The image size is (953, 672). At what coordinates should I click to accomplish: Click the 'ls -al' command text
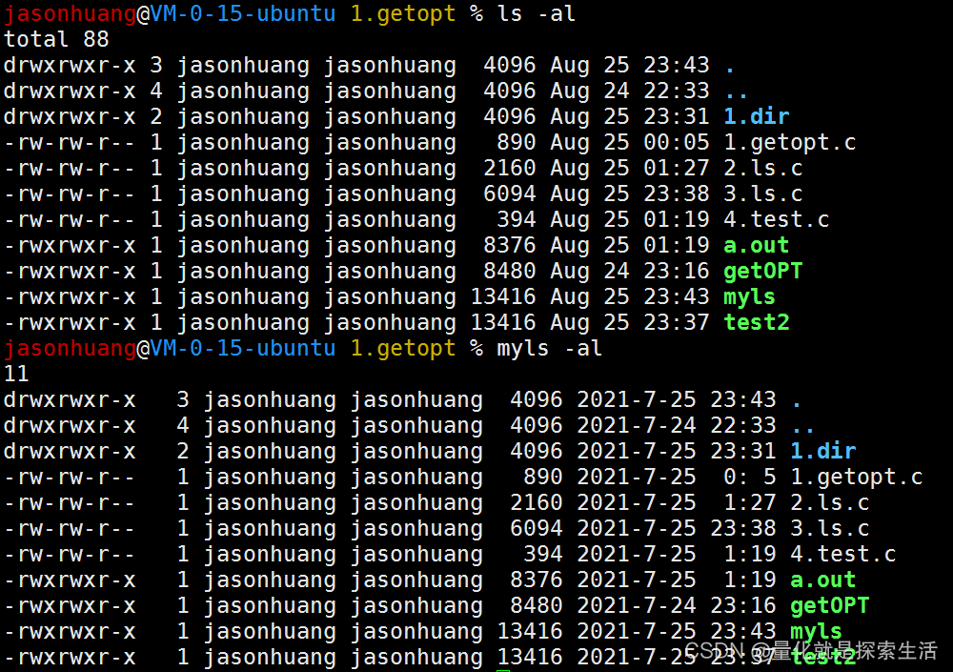point(536,13)
